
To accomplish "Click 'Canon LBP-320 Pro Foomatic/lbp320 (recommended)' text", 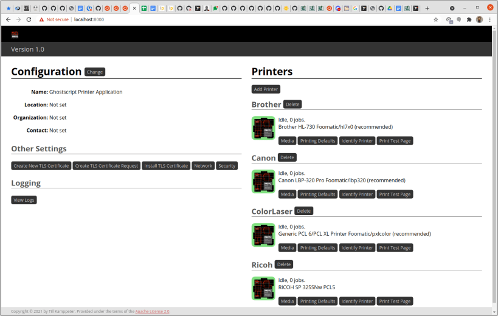I will [342, 180].
